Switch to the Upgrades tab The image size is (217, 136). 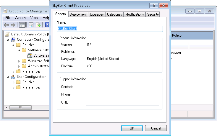(97, 14)
